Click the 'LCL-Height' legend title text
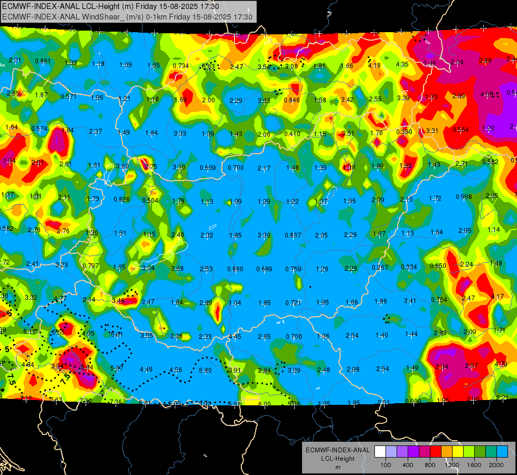517x475 pixels. coord(337,459)
